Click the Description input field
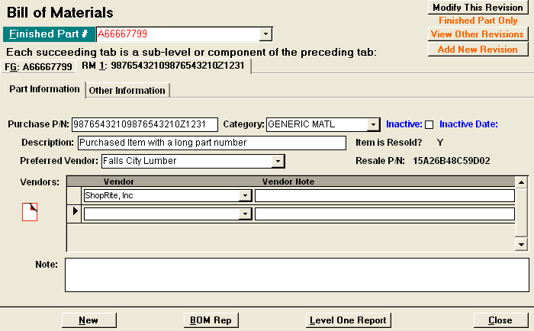534x331 pixels. (x=211, y=143)
